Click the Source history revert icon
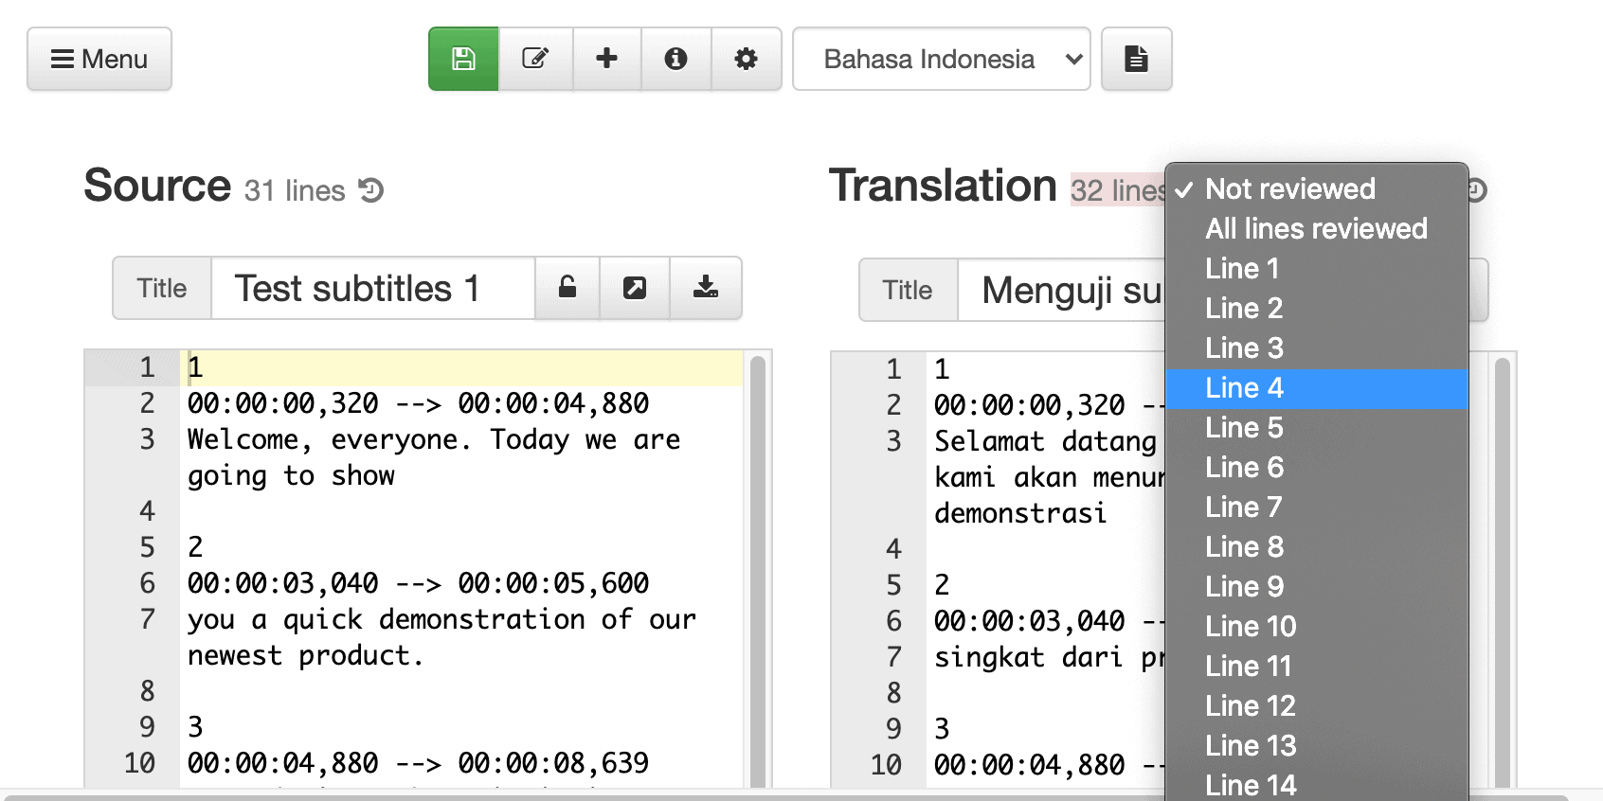The height and width of the screenshot is (801, 1603). click(x=370, y=190)
